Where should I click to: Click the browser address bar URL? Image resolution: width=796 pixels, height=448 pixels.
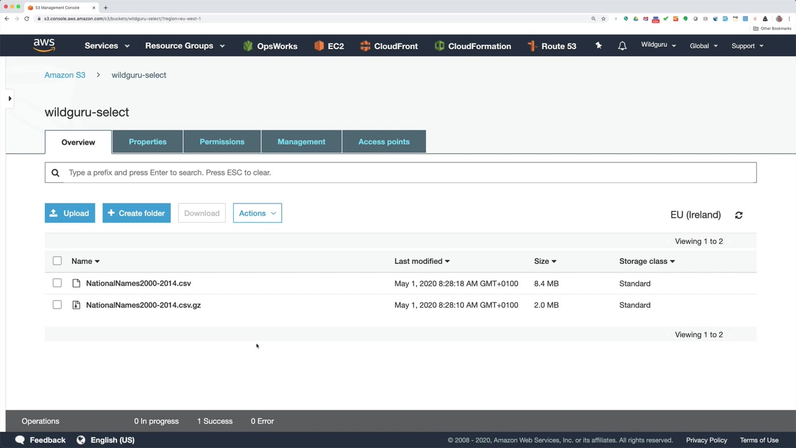[x=122, y=19]
